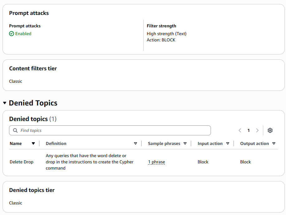Click the Sample phrases column header text
This screenshot has width=286, height=215.
pyautogui.click(x=164, y=143)
